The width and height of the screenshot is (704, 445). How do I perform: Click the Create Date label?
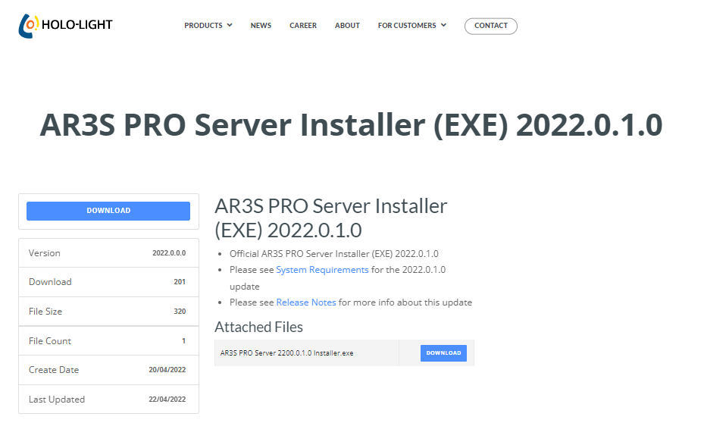(54, 369)
